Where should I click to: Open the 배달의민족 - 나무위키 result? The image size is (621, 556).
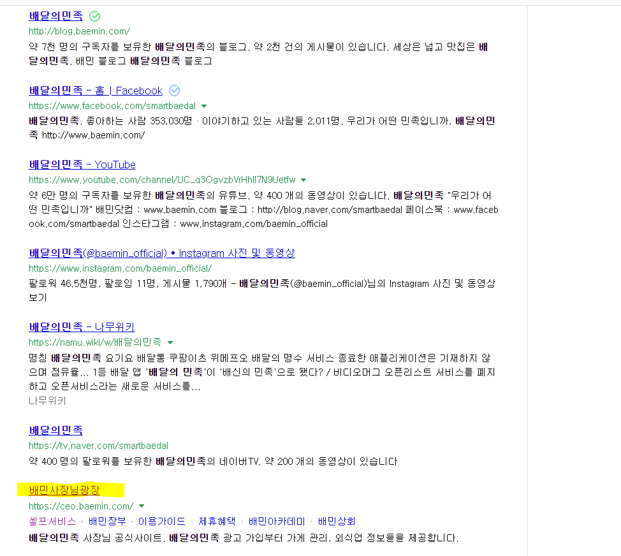[x=82, y=327]
